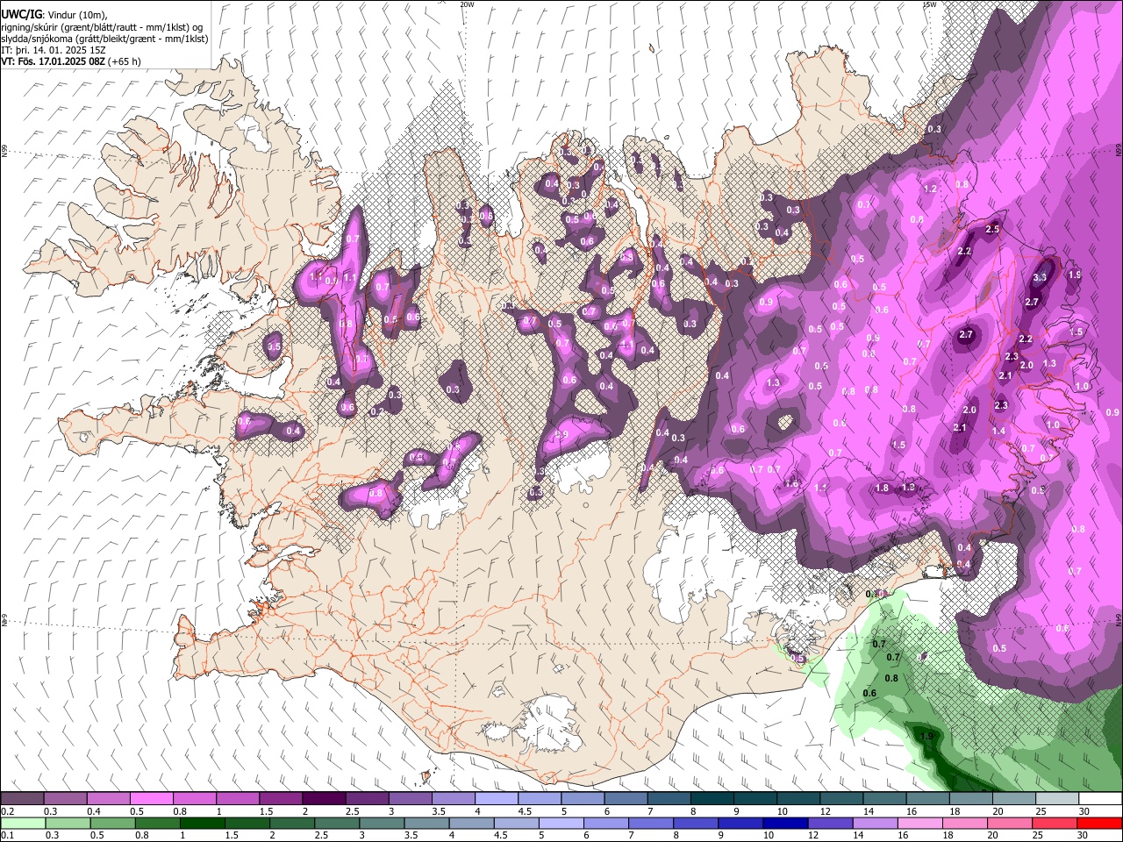Click the black 0.6 value in green rain area
Viewport: 1123px width, 842px height.
[x=869, y=694]
